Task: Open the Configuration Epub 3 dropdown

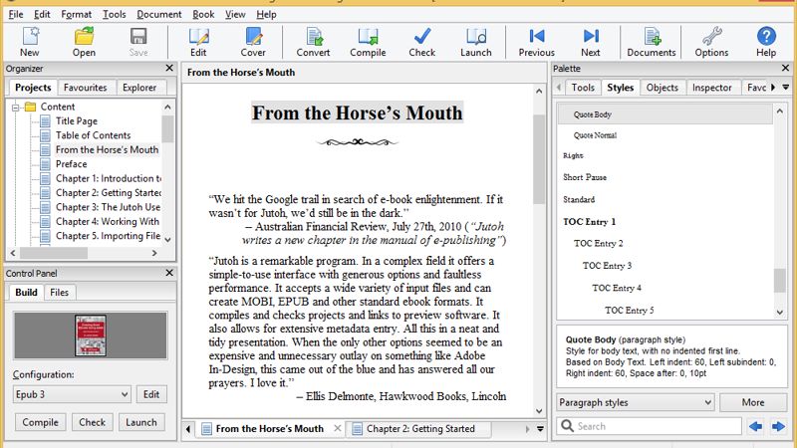Action: 71,394
